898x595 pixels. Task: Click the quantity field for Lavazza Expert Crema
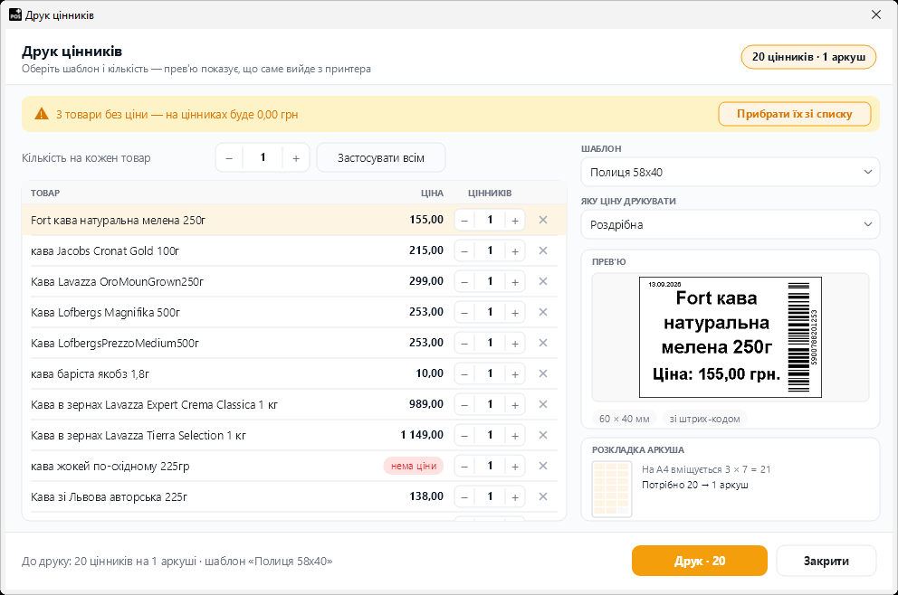point(490,404)
